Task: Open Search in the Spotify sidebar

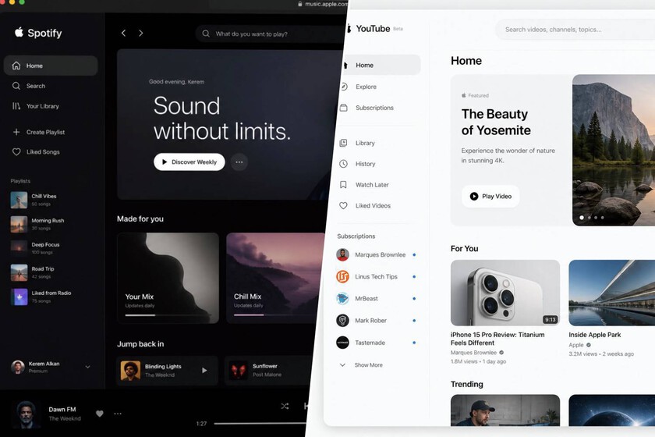Action: [30, 86]
